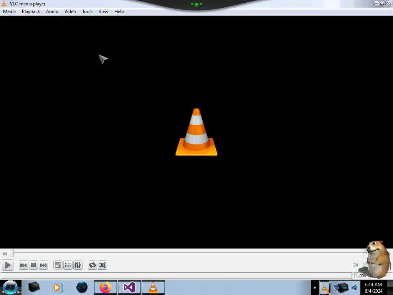Click the tray speaker volume icon
Screen dimensions: 393x295
[x=354, y=288]
